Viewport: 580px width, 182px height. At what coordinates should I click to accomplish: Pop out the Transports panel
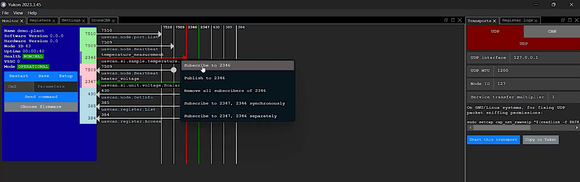tap(563, 20)
